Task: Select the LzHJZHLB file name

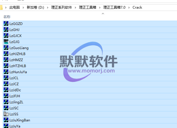Action: (x=18, y=54)
